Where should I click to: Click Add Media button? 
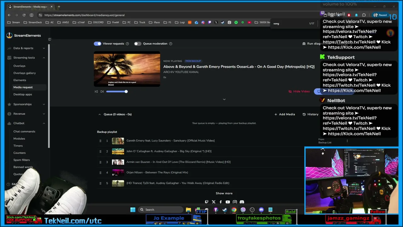pyautogui.click(x=285, y=114)
